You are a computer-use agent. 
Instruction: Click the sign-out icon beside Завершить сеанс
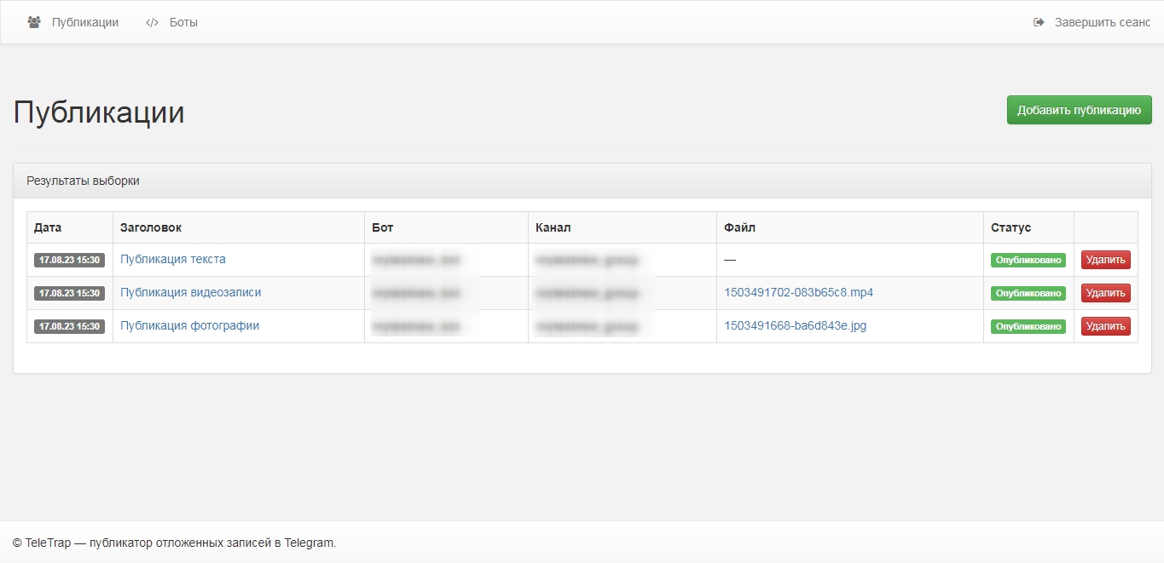pyautogui.click(x=1039, y=22)
